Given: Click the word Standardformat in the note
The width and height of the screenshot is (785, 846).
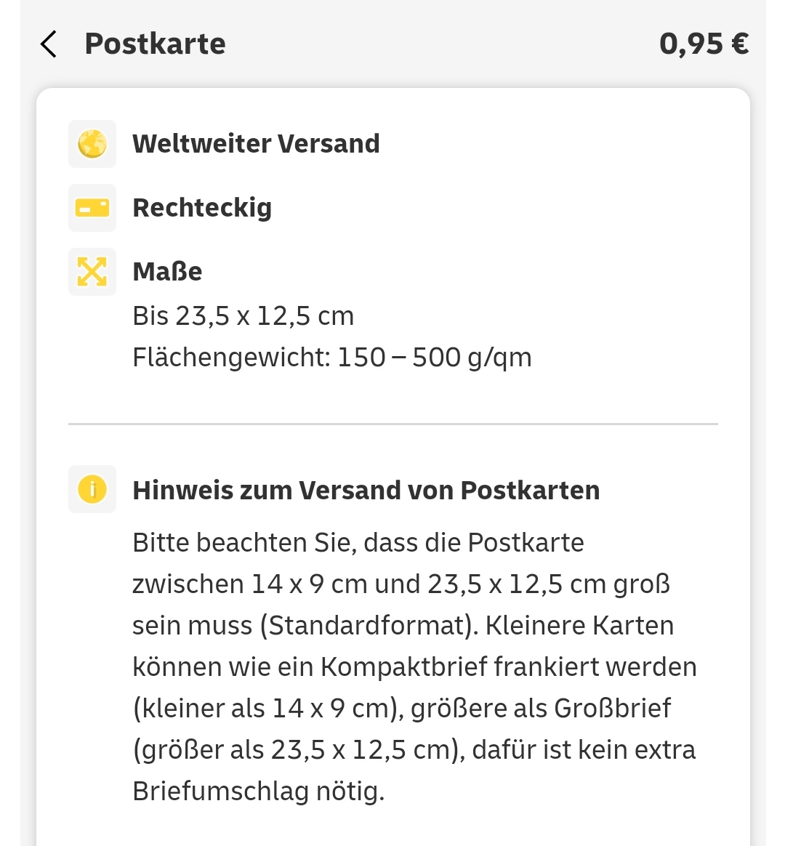Looking at the screenshot, I should coord(367,627).
